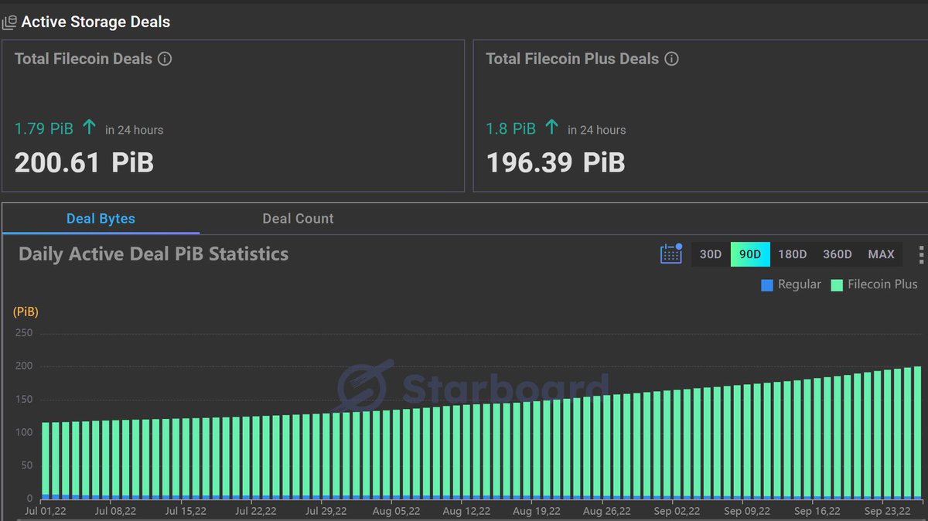Select the 30D time range
This screenshot has height=521, width=928.
tap(711, 254)
